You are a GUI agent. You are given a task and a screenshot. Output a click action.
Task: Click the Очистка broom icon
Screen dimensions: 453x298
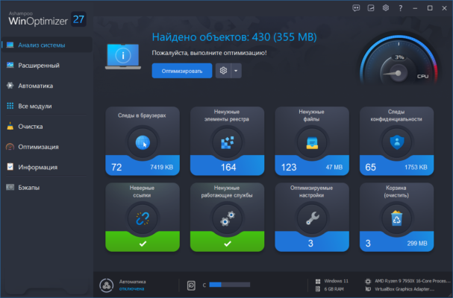point(10,126)
